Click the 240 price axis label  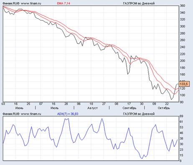pos(183,47)
